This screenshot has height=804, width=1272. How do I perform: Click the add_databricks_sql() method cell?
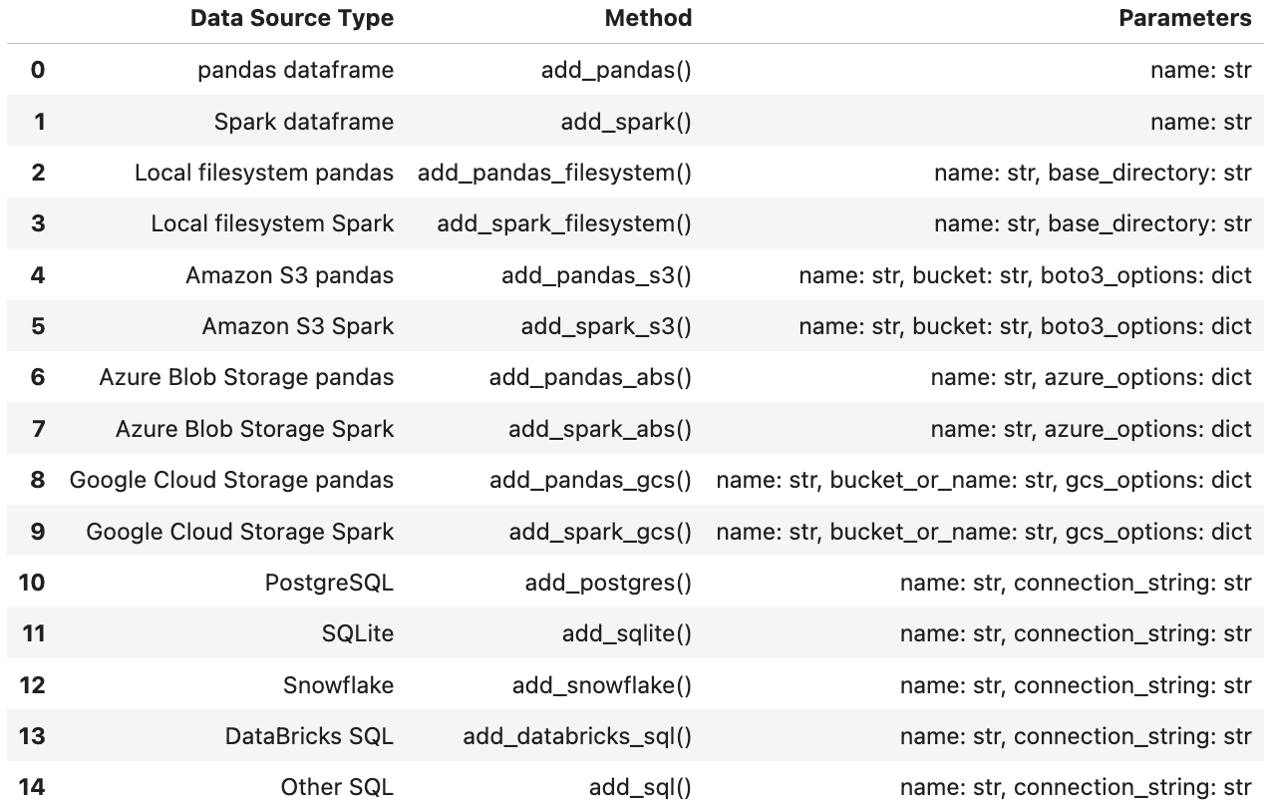tap(577, 736)
